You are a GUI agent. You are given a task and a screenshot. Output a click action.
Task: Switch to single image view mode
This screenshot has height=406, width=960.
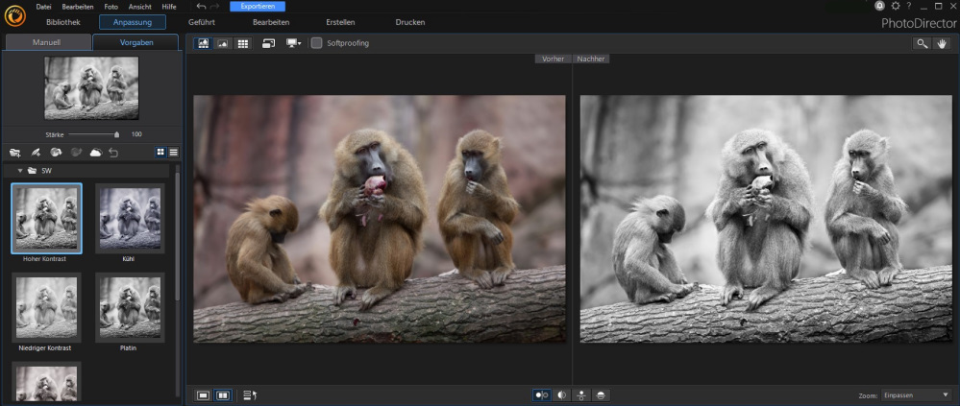click(x=204, y=394)
